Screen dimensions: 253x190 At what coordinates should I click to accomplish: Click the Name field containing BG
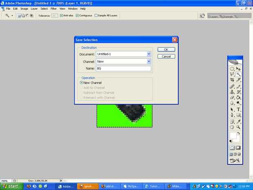[124, 69]
